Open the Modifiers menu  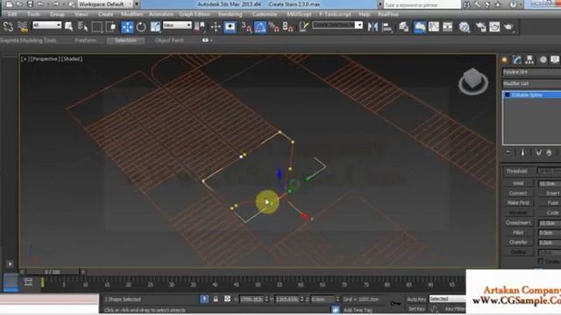tap(132, 14)
